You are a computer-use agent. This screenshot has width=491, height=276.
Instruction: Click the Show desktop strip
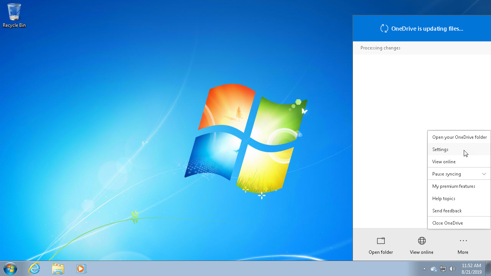tap(488, 268)
